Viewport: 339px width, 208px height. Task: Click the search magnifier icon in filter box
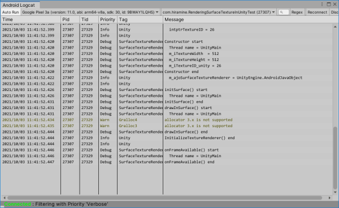click(281, 12)
